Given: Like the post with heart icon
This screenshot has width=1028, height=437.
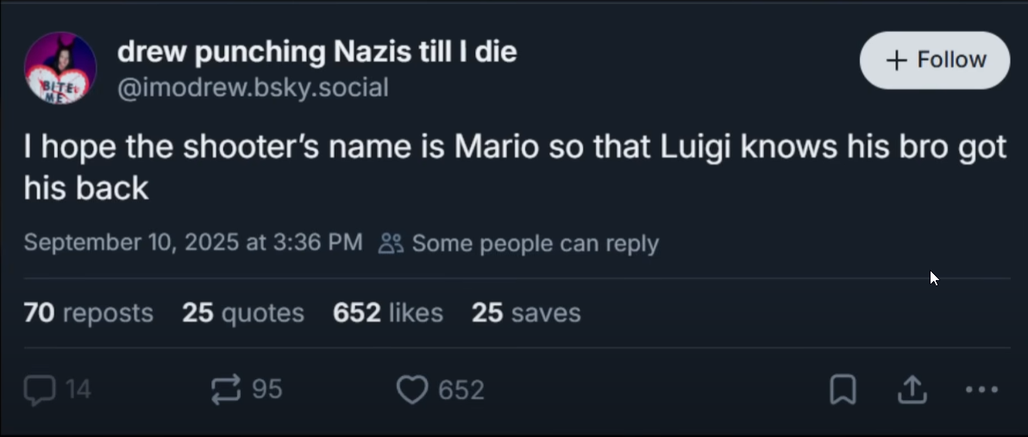Looking at the screenshot, I should pos(412,390).
